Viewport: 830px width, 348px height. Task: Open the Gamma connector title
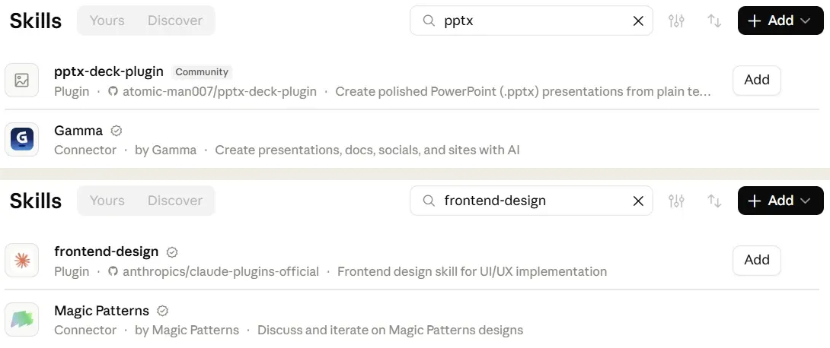[x=78, y=131]
